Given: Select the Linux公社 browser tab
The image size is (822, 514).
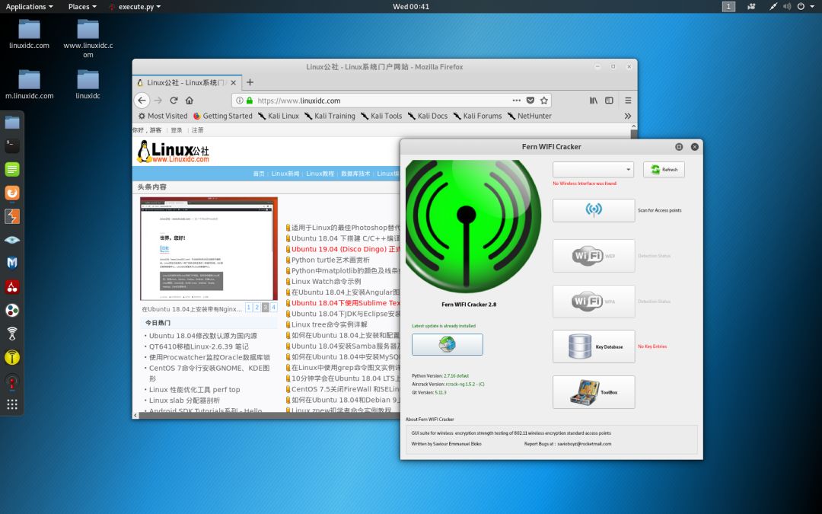Looking at the screenshot, I should tap(186, 82).
